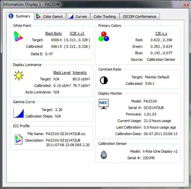Click the gamut triangle icon on Color Gamut tab
Screen dimensions: 191x189
coord(38,16)
